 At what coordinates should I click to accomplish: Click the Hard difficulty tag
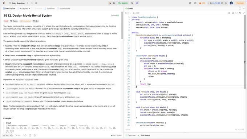point(6,21)
